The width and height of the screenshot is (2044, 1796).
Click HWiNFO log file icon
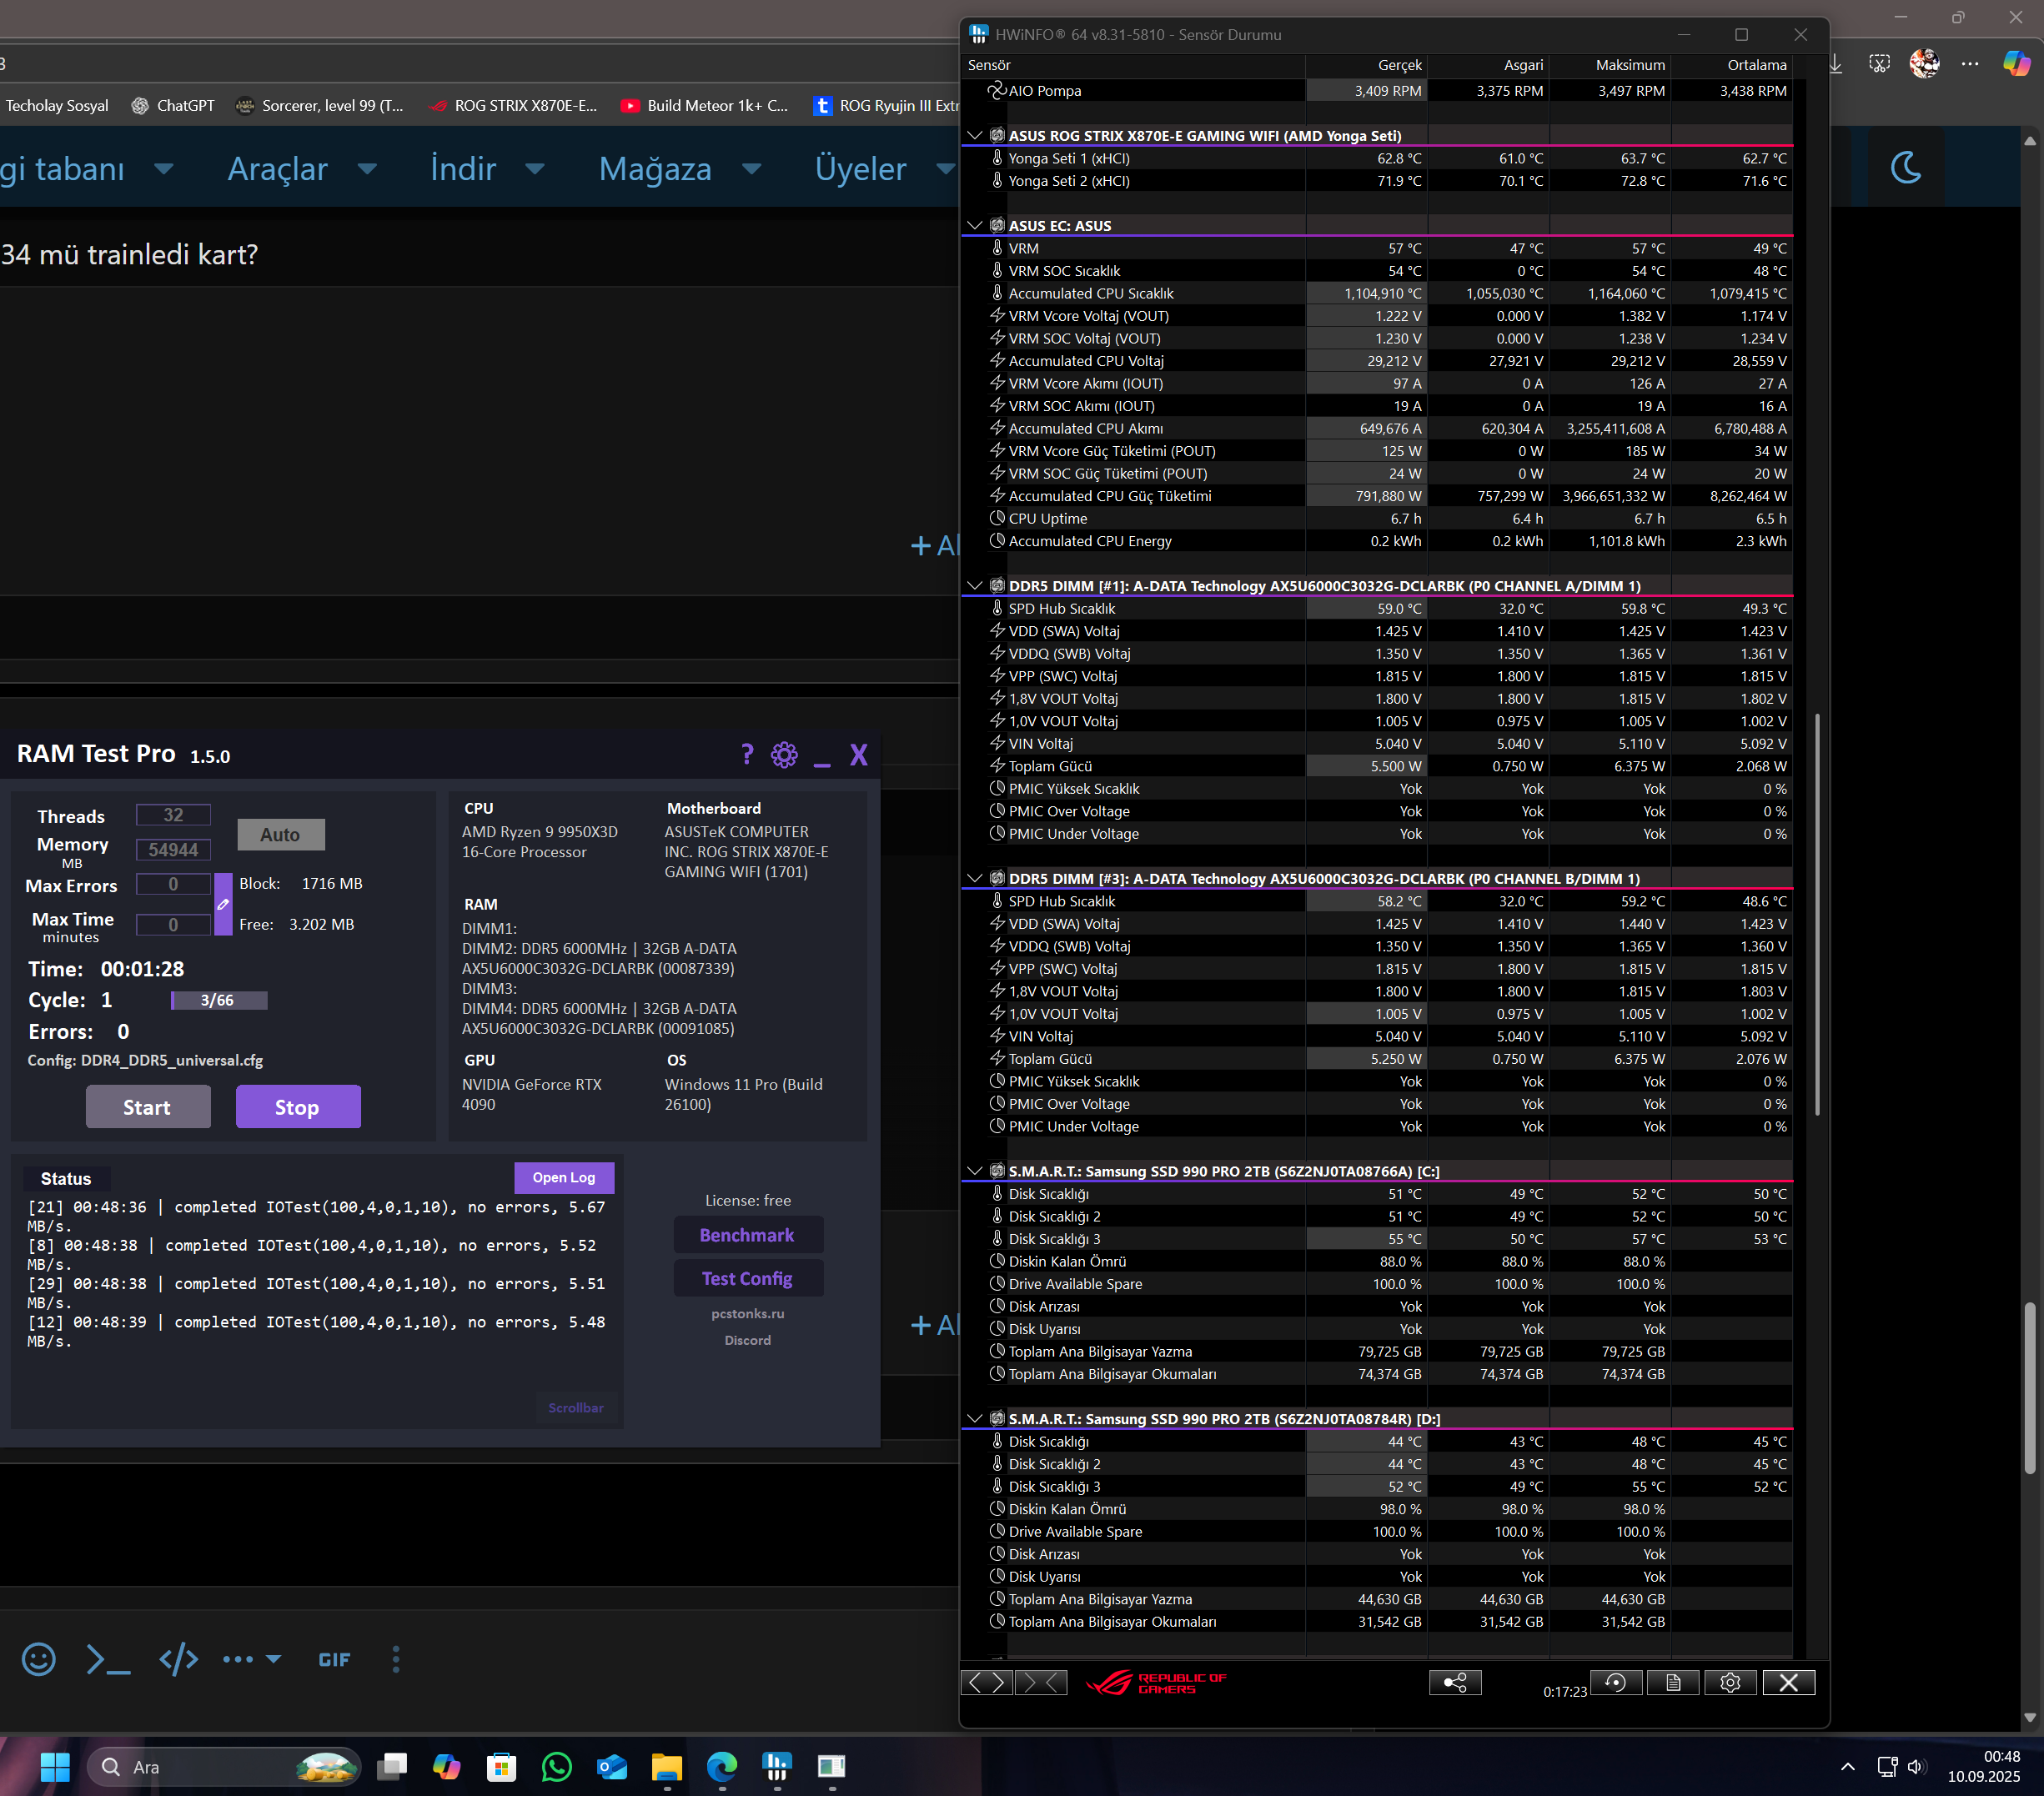pos(1673,1683)
